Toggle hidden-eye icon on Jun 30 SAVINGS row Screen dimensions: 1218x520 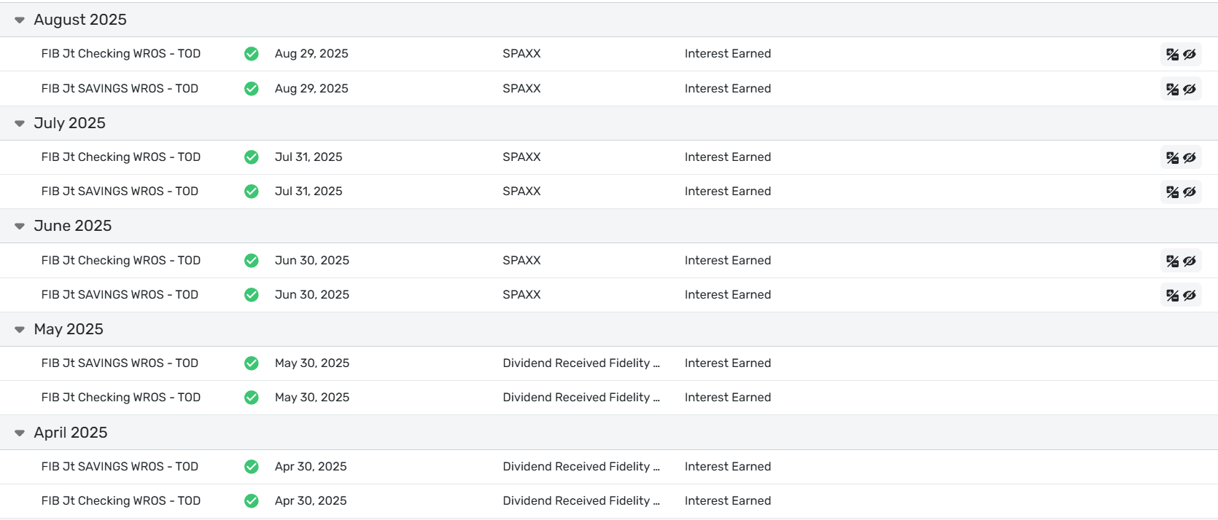point(1190,295)
